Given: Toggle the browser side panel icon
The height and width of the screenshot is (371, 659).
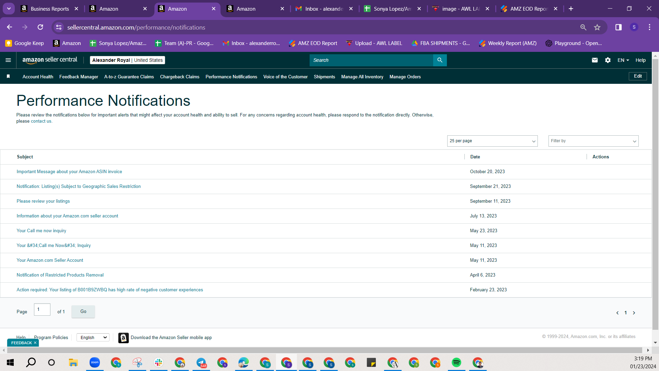Looking at the screenshot, I should [x=618, y=27].
